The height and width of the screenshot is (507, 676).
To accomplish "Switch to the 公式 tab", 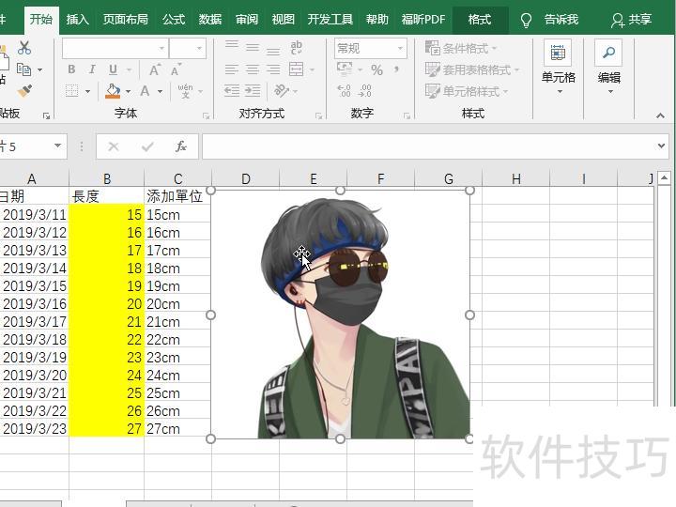I will click(x=174, y=20).
